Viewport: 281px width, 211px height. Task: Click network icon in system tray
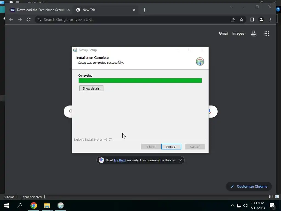[239, 206]
